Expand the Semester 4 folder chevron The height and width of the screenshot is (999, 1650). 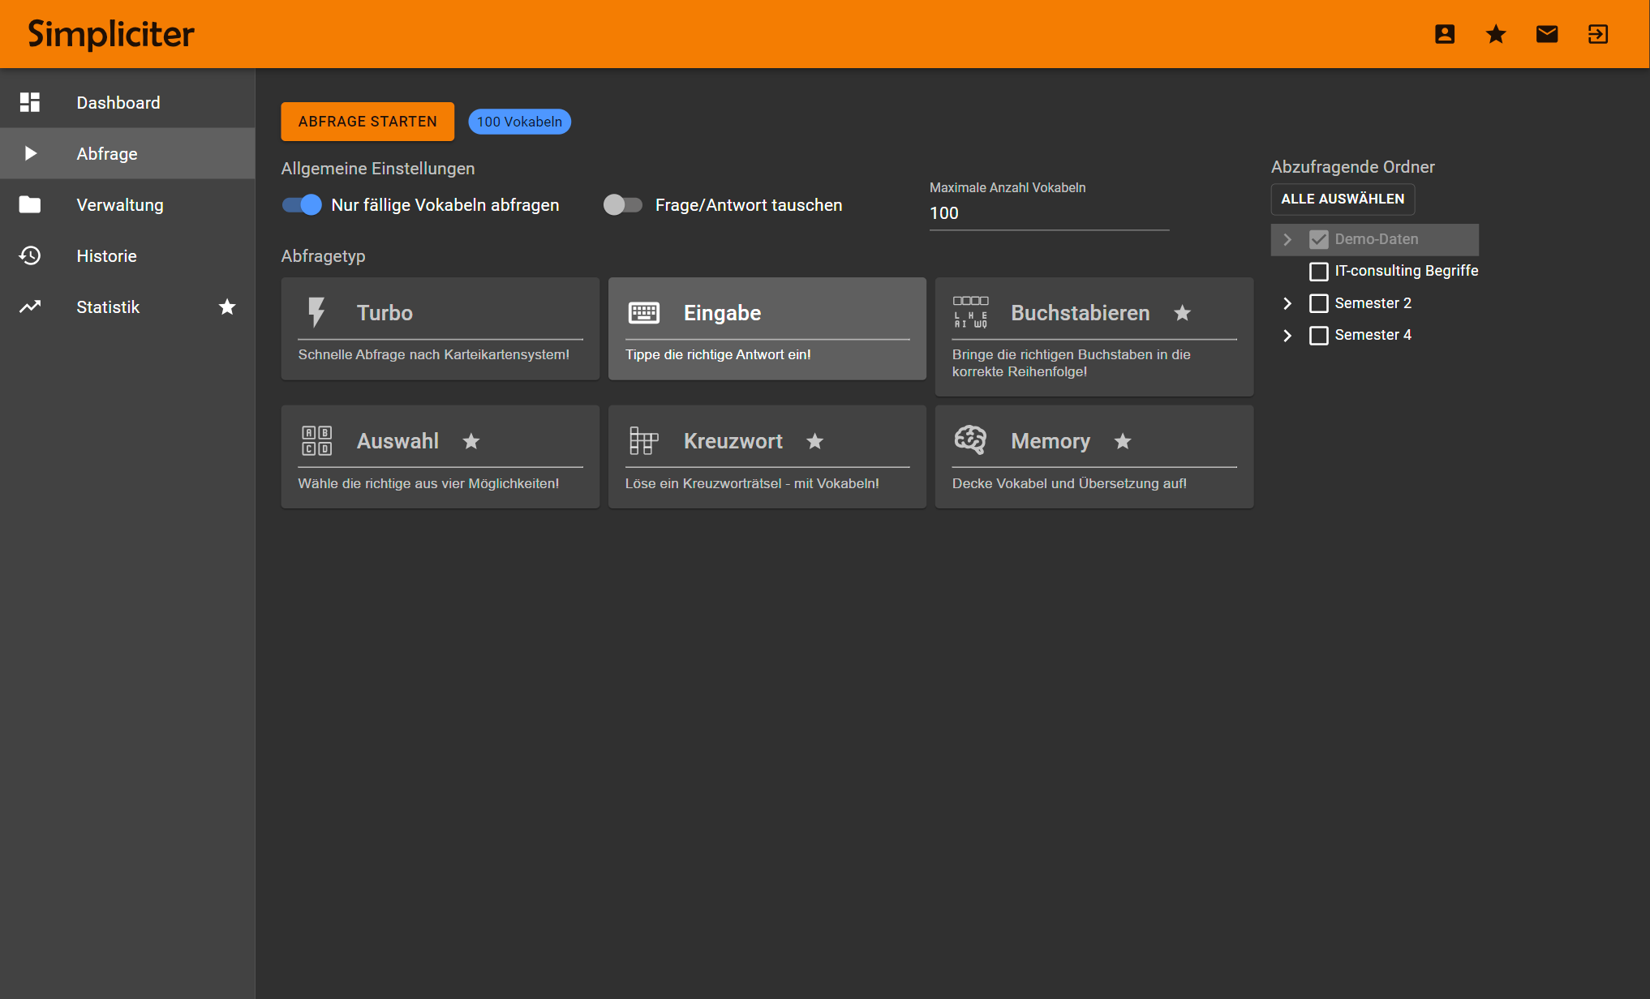pyautogui.click(x=1287, y=336)
